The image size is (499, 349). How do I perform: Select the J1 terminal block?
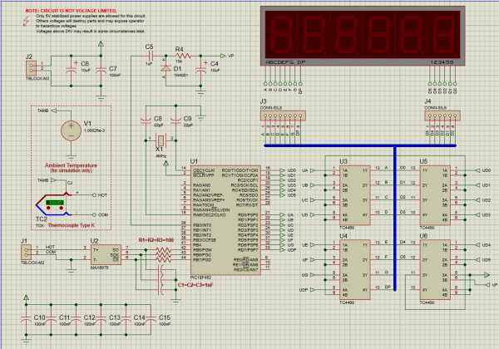[x=26, y=253]
